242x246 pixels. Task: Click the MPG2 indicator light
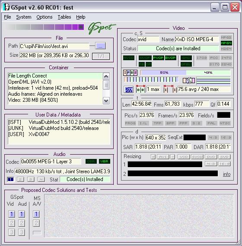click(x=226, y=37)
